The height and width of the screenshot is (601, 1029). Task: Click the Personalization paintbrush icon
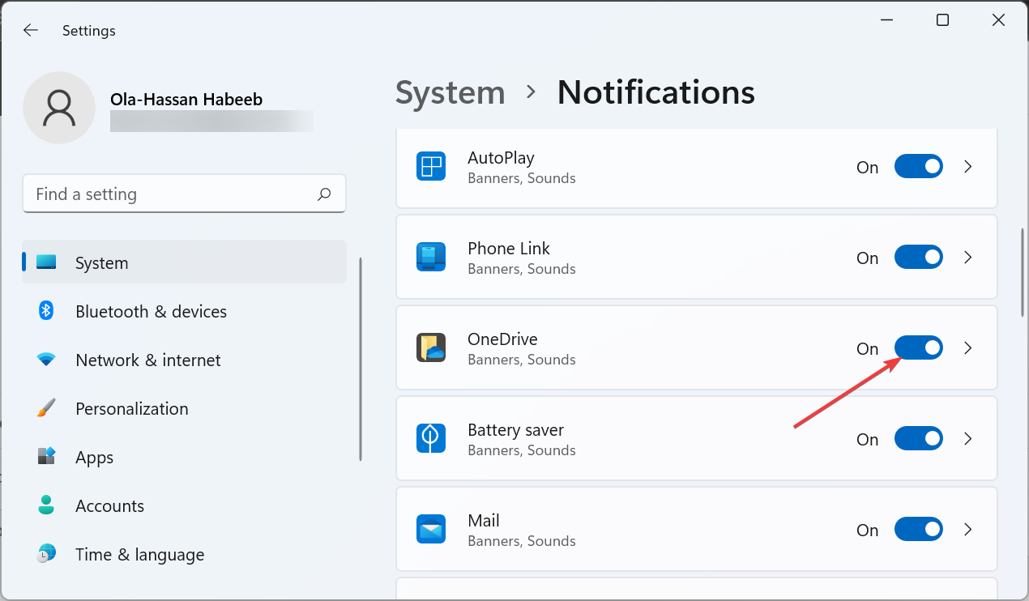(x=46, y=408)
